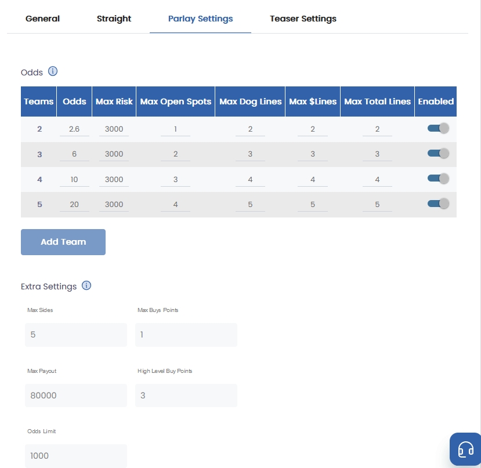
Task: Edit the Odds Limit input field
Action: tap(75, 456)
